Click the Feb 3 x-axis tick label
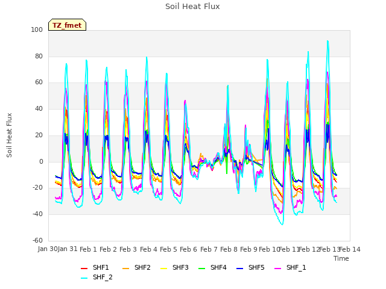This screenshot has width=386, height=289. tap(128, 249)
